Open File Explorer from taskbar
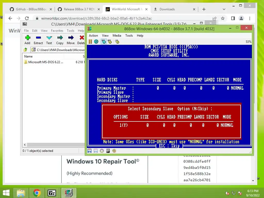 21,193
